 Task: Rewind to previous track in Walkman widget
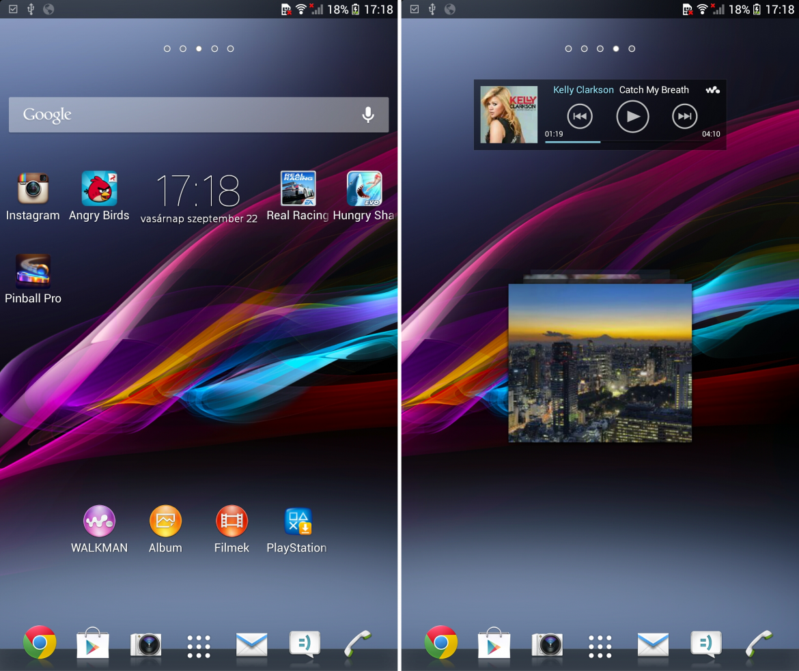pos(580,116)
